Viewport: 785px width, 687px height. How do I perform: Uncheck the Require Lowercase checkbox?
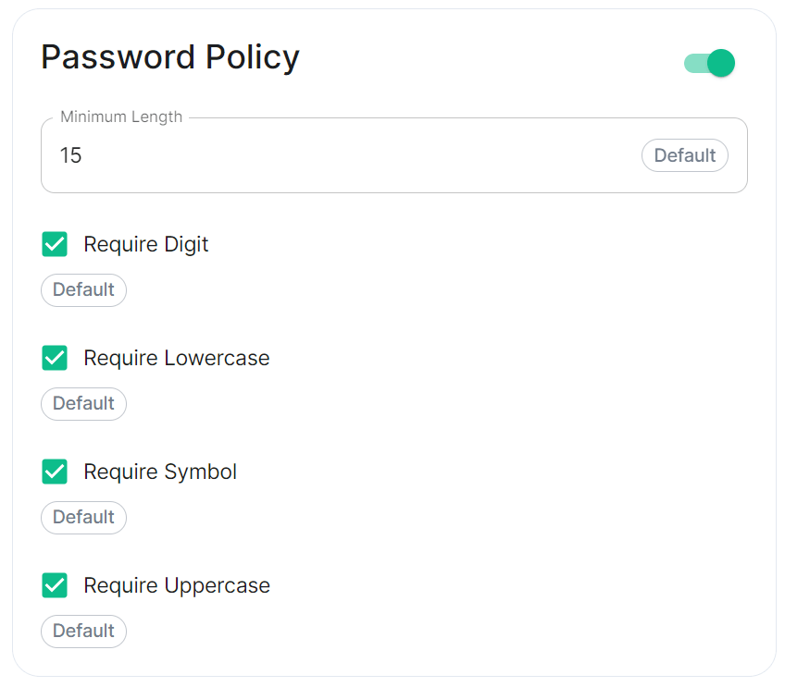coord(55,358)
